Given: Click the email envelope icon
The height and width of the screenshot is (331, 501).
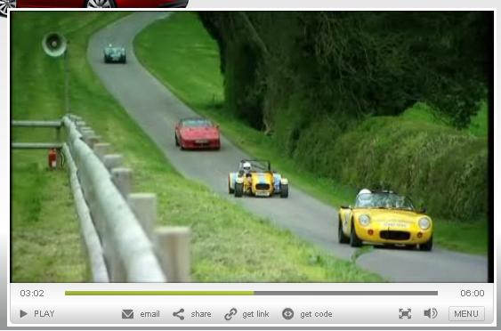Looking at the screenshot, I should (128, 314).
